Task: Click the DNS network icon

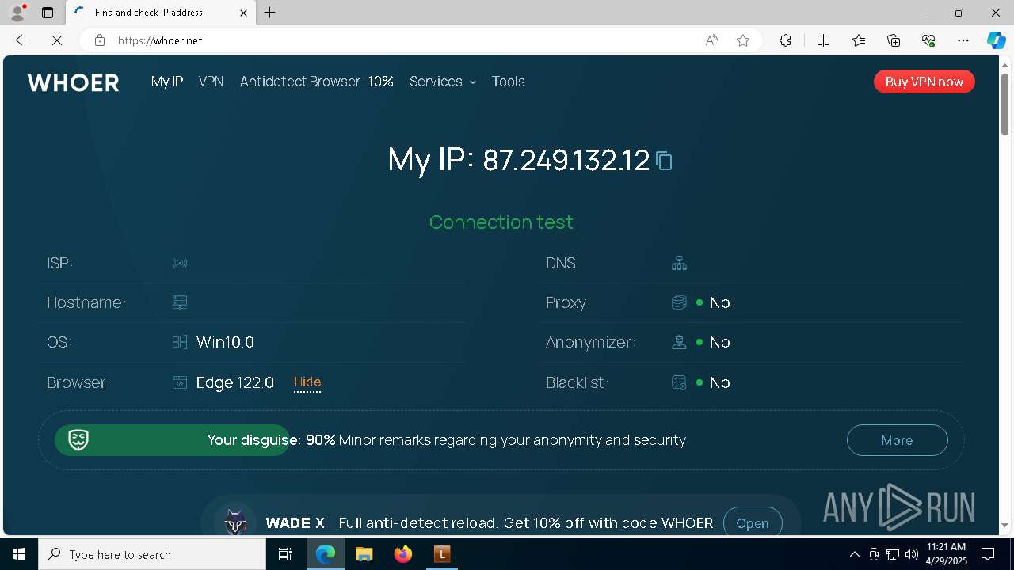Action: click(679, 263)
